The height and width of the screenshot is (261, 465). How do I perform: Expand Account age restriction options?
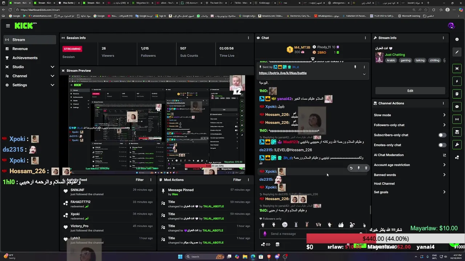[444, 165]
